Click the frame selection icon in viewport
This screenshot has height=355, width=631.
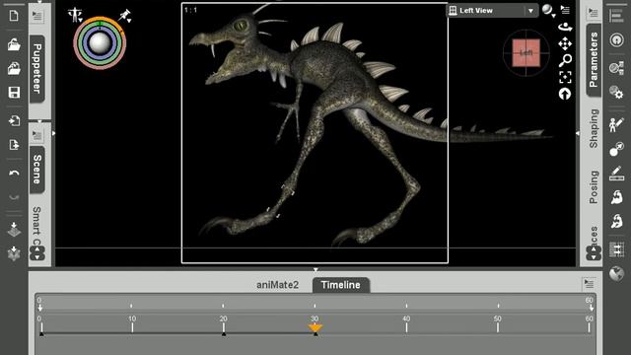[565, 77]
